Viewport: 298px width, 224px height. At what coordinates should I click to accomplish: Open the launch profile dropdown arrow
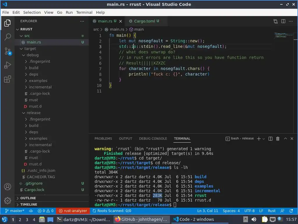pyautogui.click(x=264, y=139)
